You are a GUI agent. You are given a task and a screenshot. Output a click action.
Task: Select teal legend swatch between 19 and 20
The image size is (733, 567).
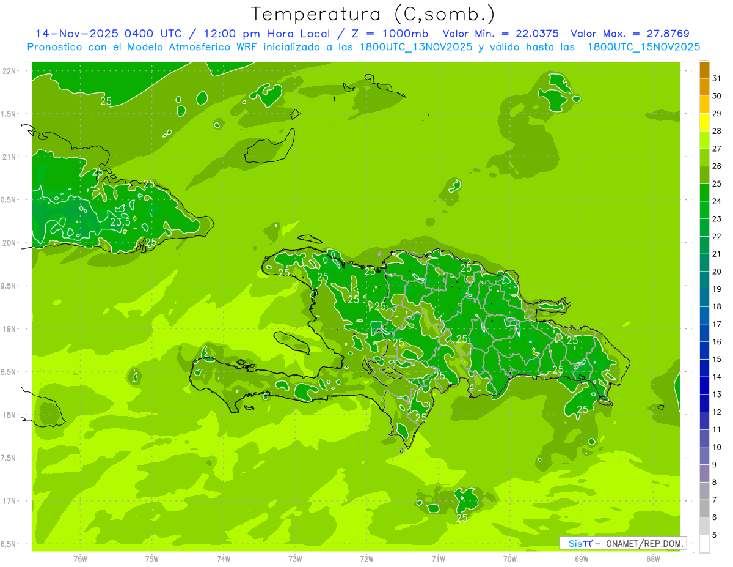[x=704, y=280]
